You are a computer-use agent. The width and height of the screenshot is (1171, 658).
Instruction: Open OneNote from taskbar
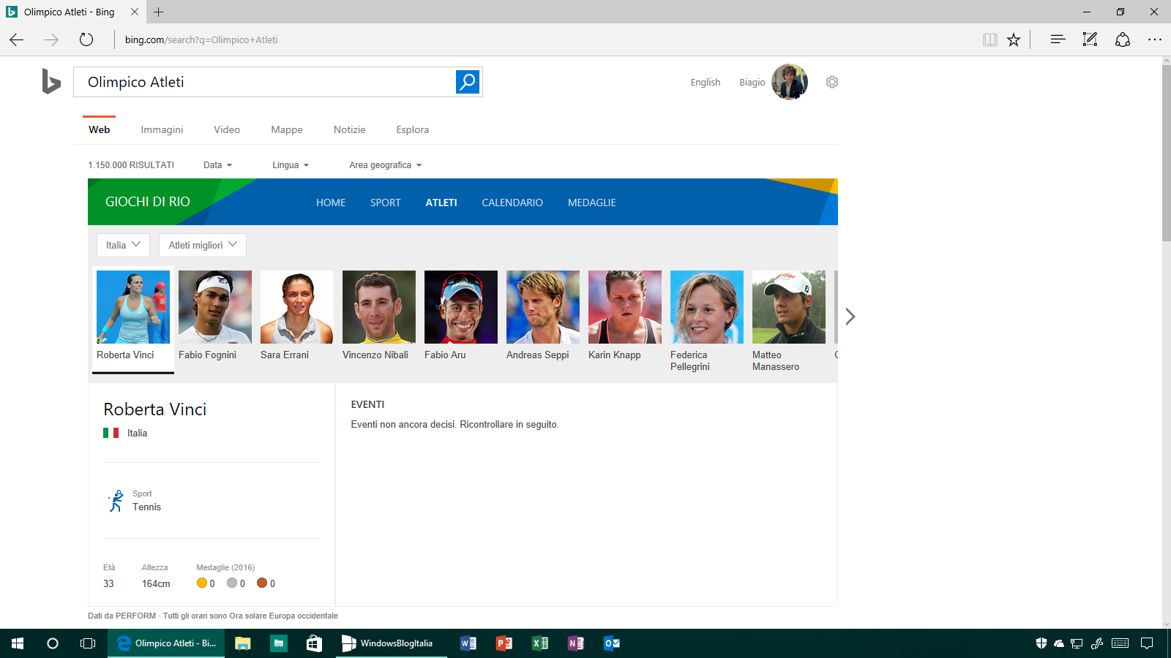[576, 643]
